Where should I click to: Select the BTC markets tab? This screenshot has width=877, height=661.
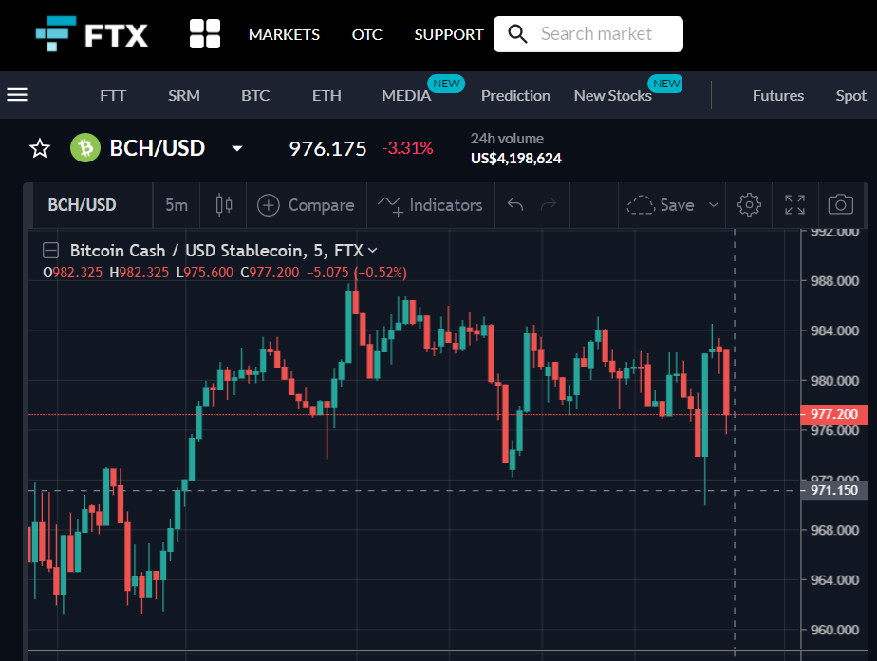pos(255,96)
